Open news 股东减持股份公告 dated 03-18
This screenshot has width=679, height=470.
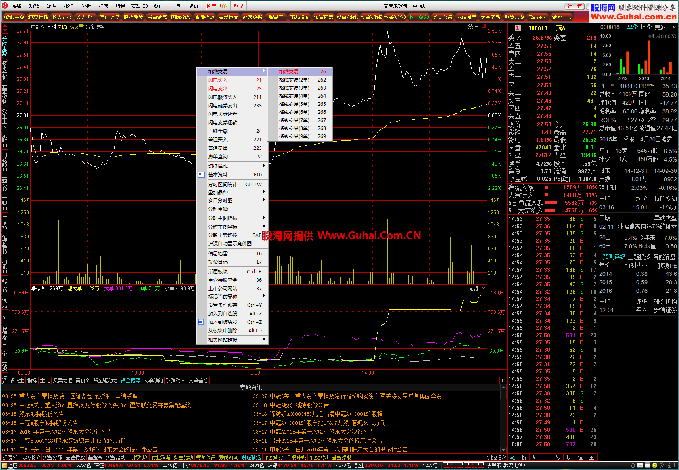click(42, 414)
